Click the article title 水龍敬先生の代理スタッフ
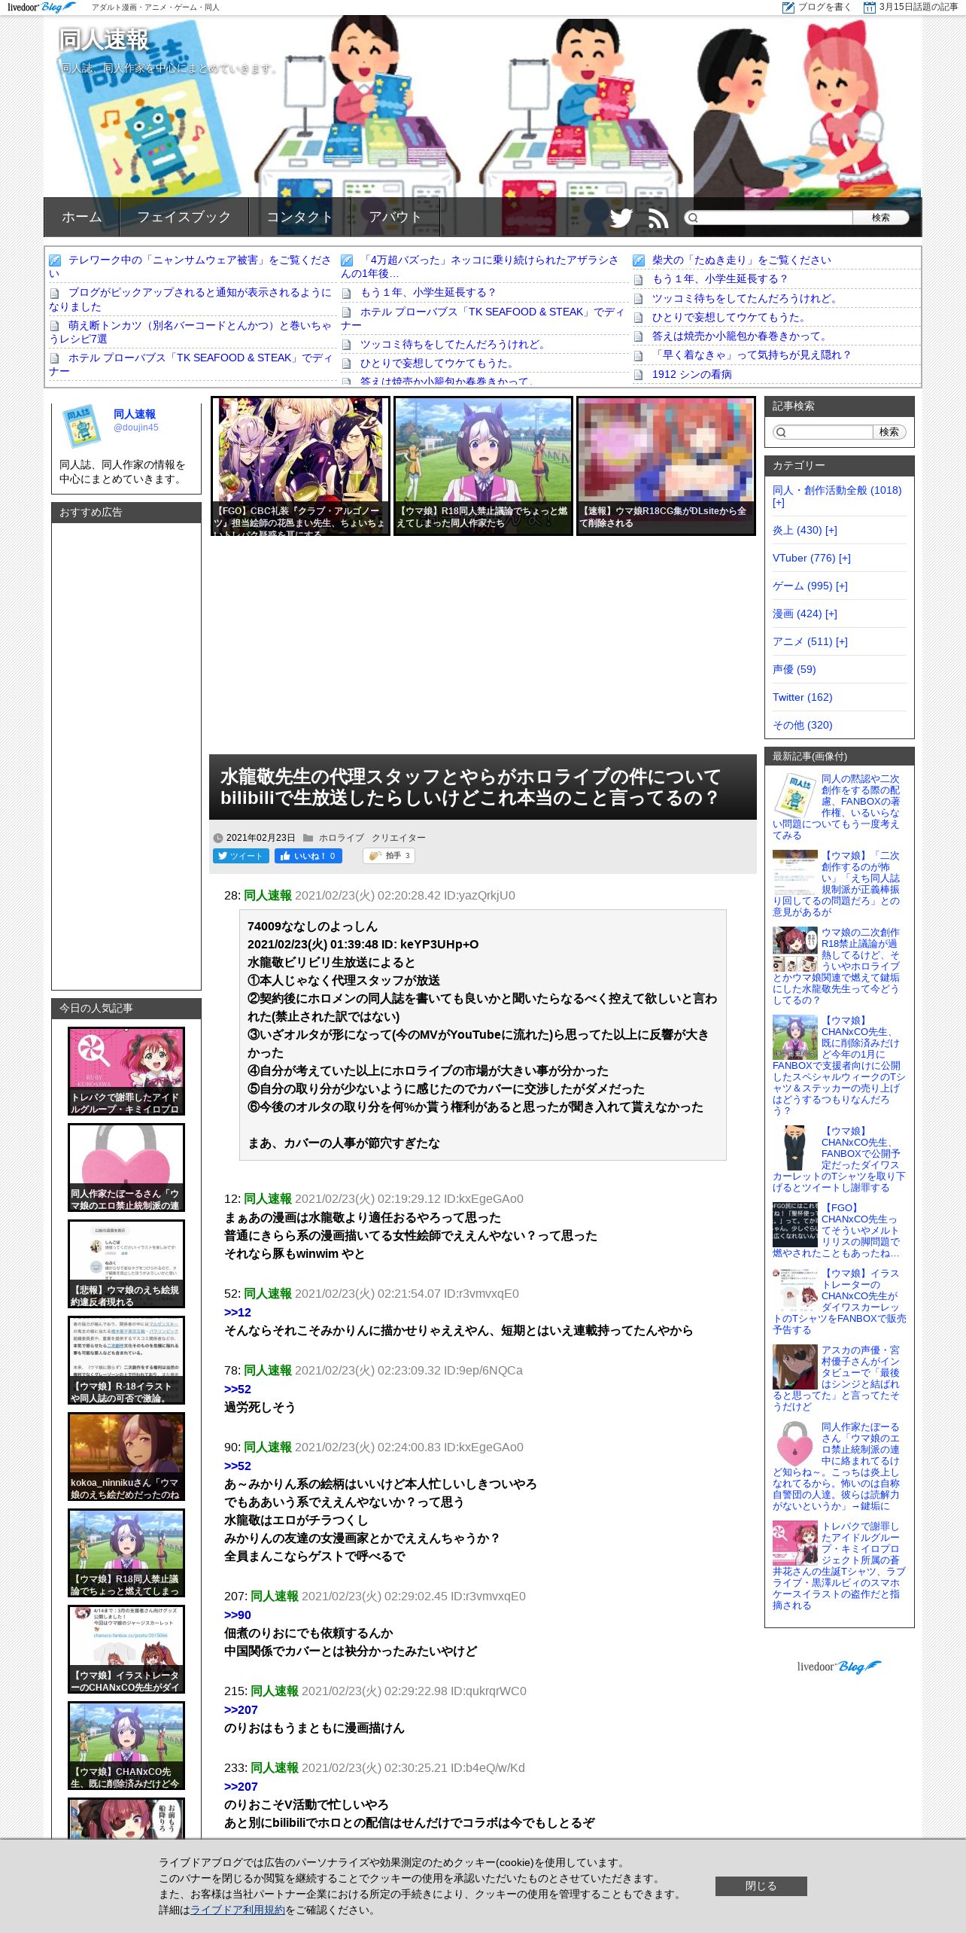Viewport: 966px width, 1933px height. click(x=470, y=787)
